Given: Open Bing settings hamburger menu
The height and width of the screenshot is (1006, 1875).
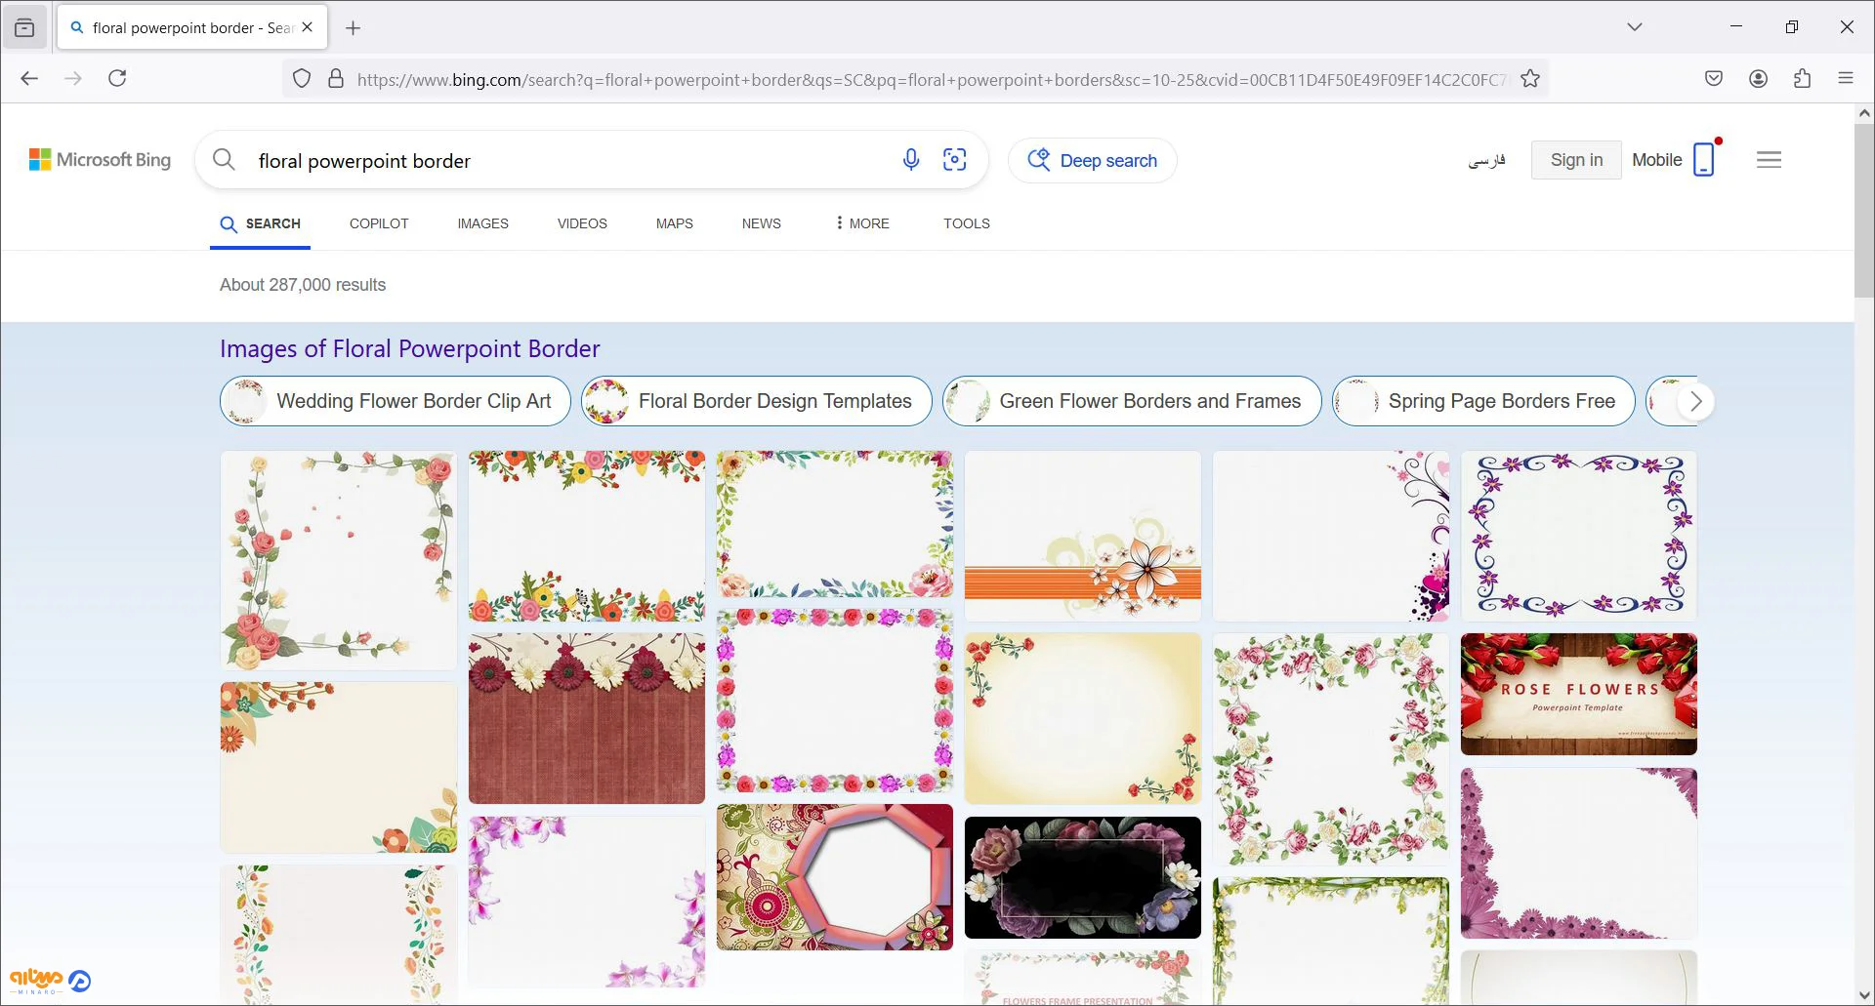Looking at the screenshot, I should coord(1770,160).
